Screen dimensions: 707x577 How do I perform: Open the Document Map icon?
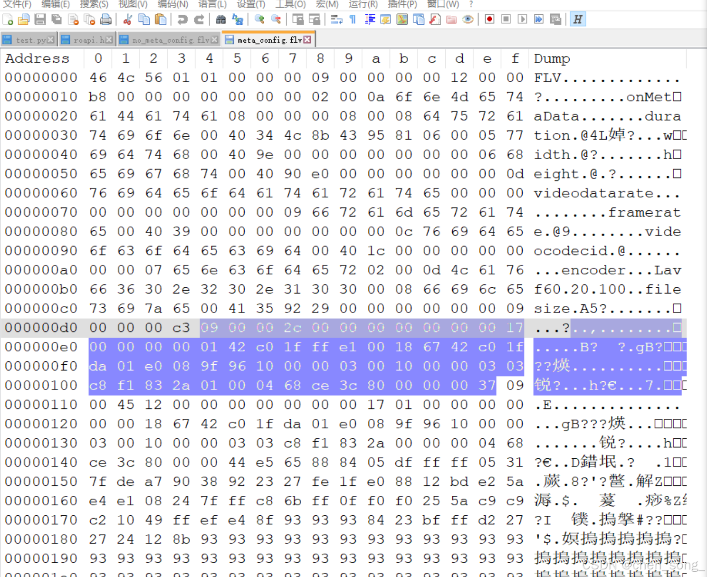click(x=402, y=19)
